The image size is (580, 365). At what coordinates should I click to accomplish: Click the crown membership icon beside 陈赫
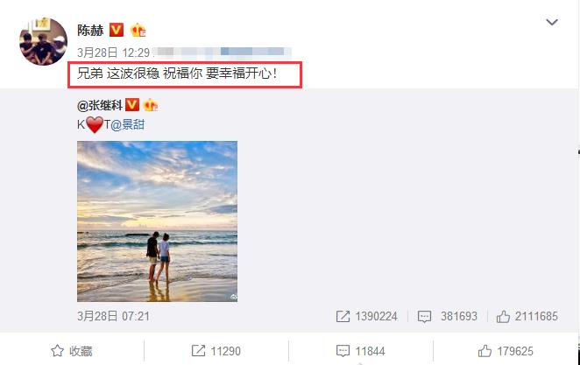tap(138, 31)
